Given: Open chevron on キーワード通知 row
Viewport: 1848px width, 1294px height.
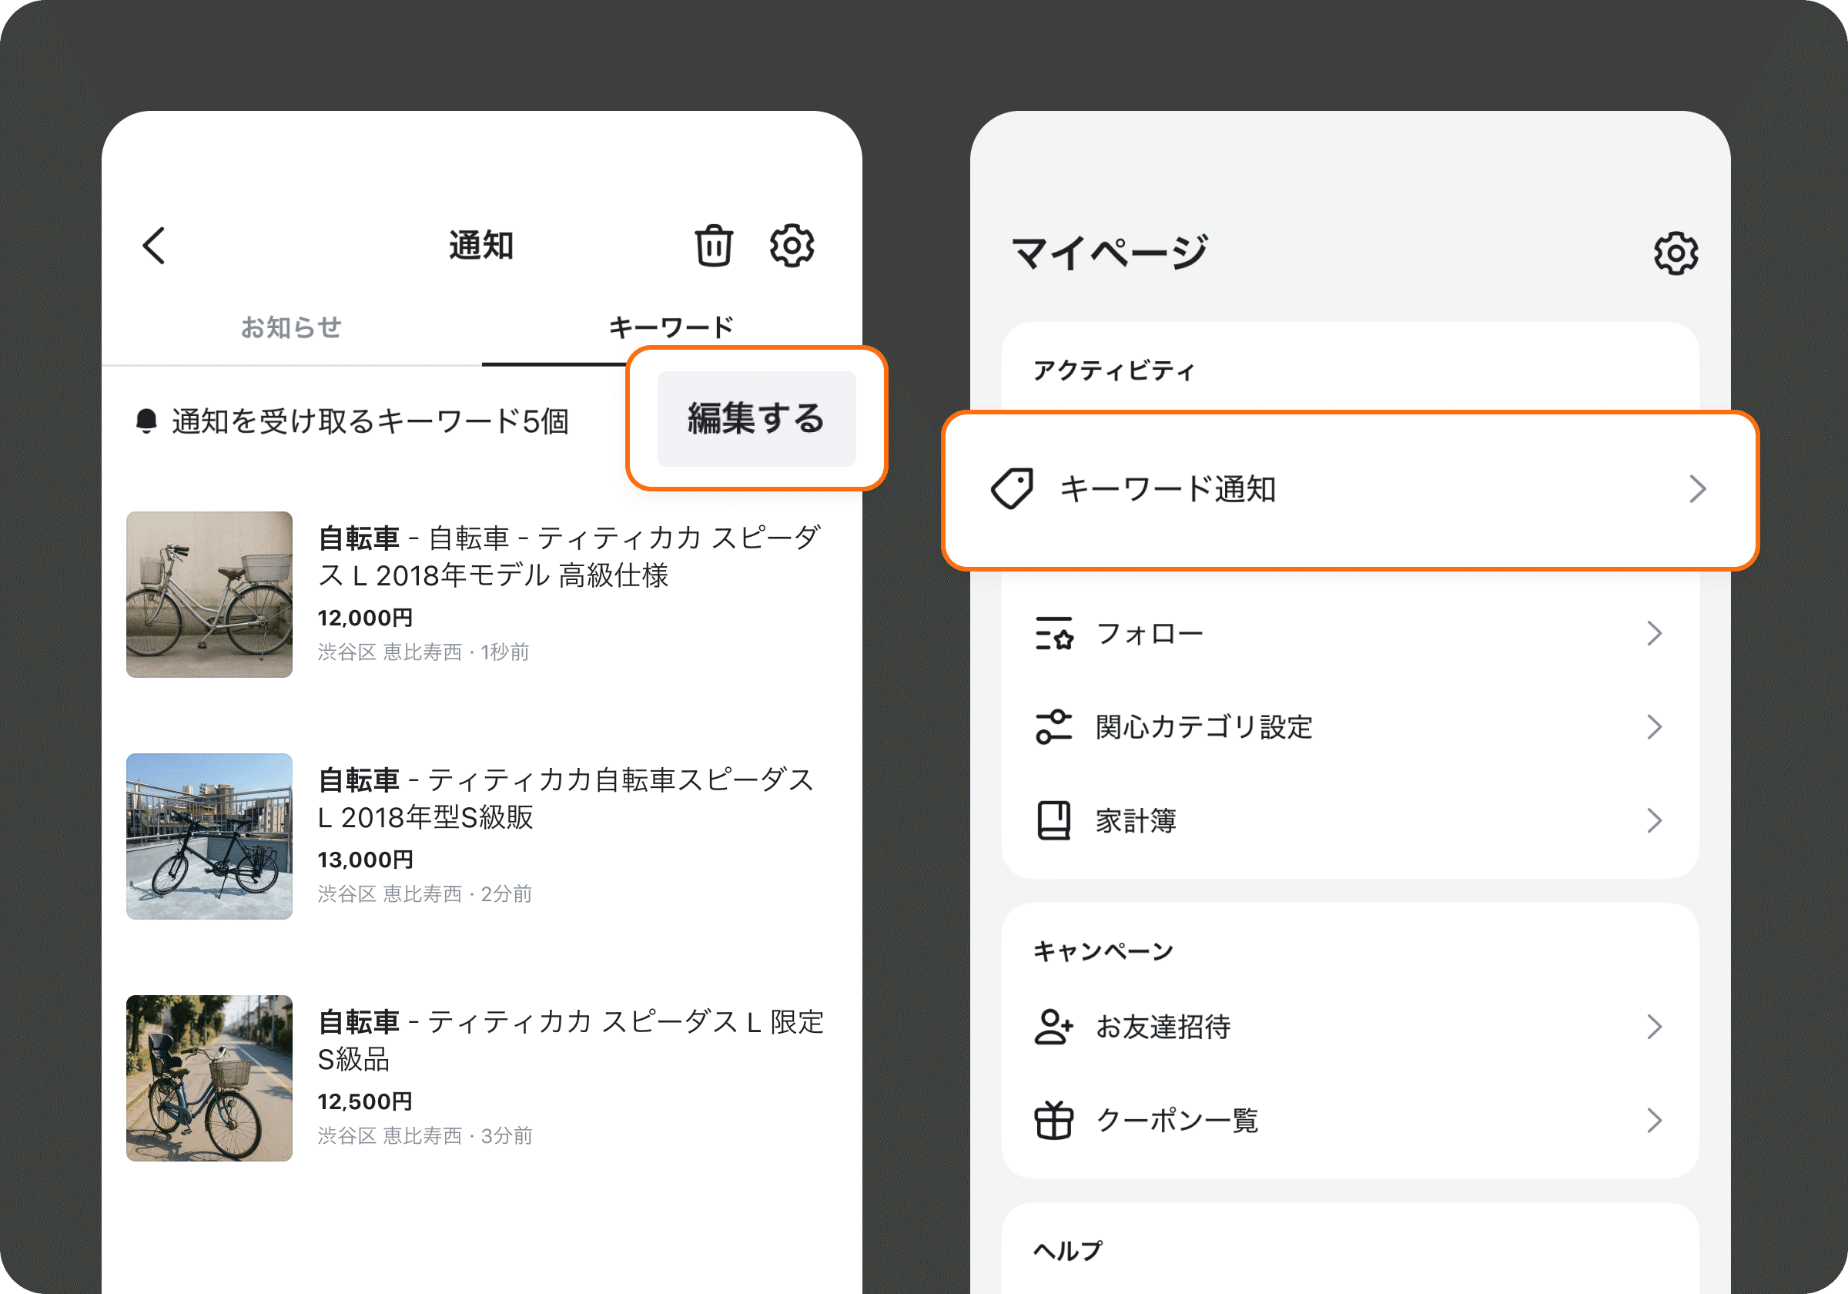Looking at the screenshot, I should [x=1699, y=489].
